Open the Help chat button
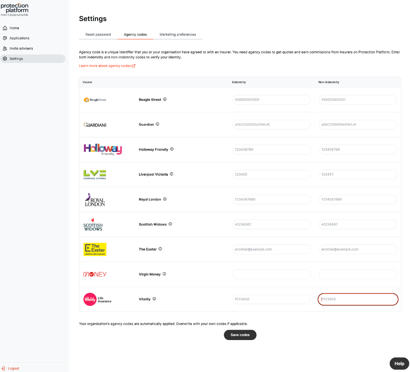 399,364
